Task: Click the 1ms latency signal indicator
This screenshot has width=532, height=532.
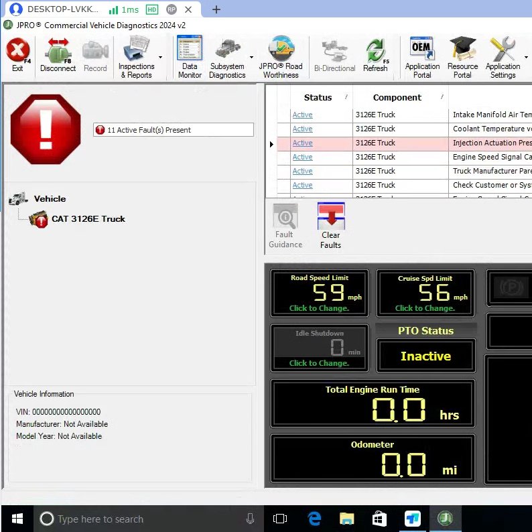Action: [x=124, y=10]
